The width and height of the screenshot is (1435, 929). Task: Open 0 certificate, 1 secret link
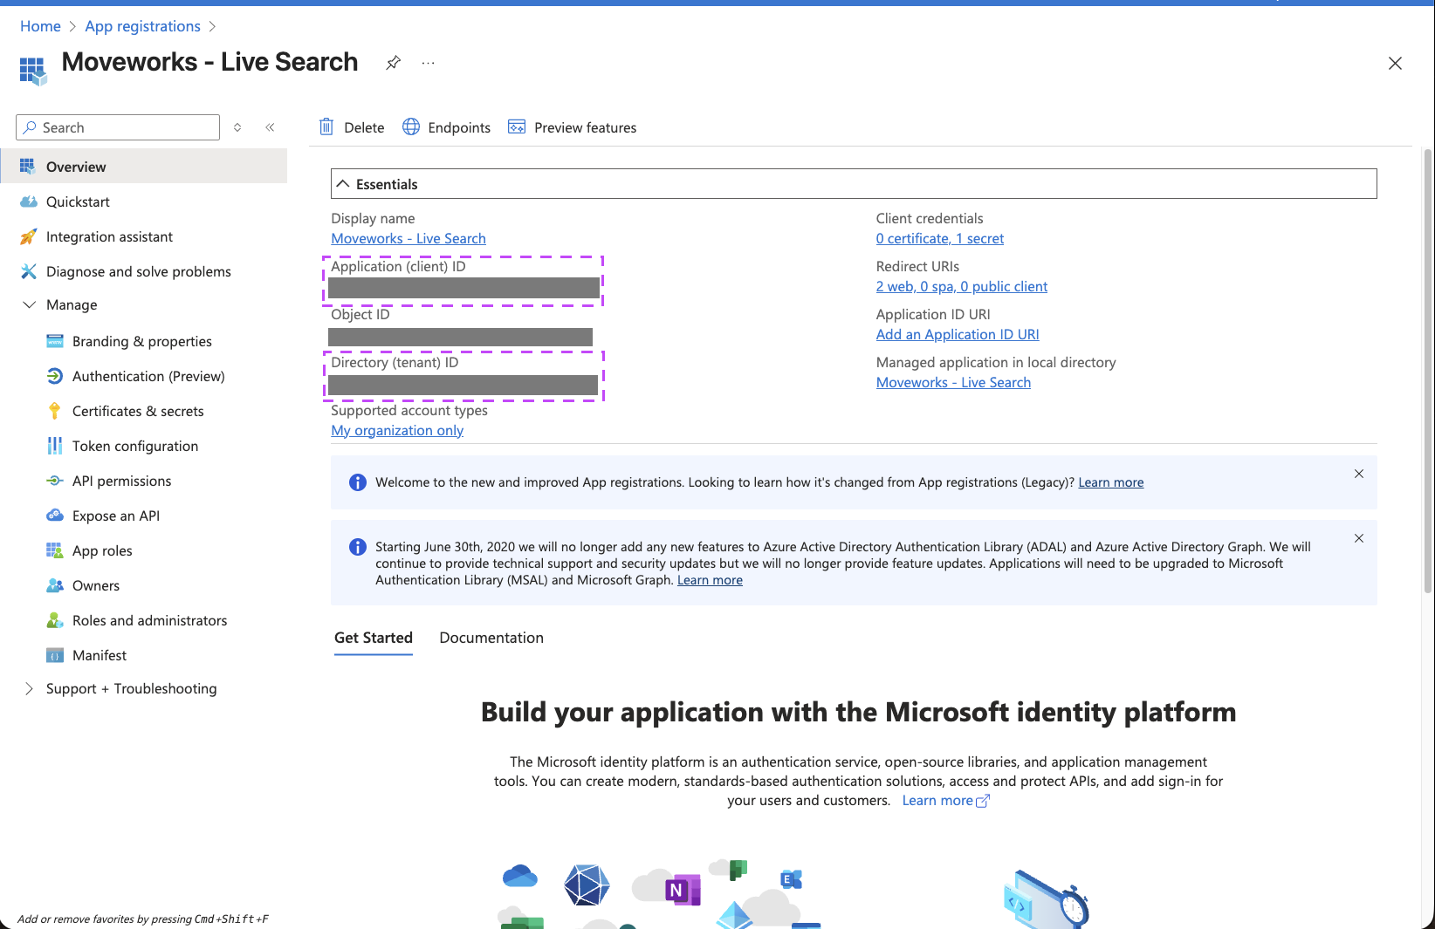coord(940,238)
